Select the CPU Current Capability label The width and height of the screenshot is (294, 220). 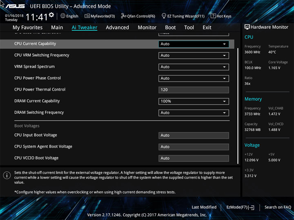pyautogui.click(x=35, y=44)
